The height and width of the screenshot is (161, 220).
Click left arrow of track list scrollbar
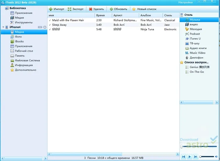tap(49, 154)
